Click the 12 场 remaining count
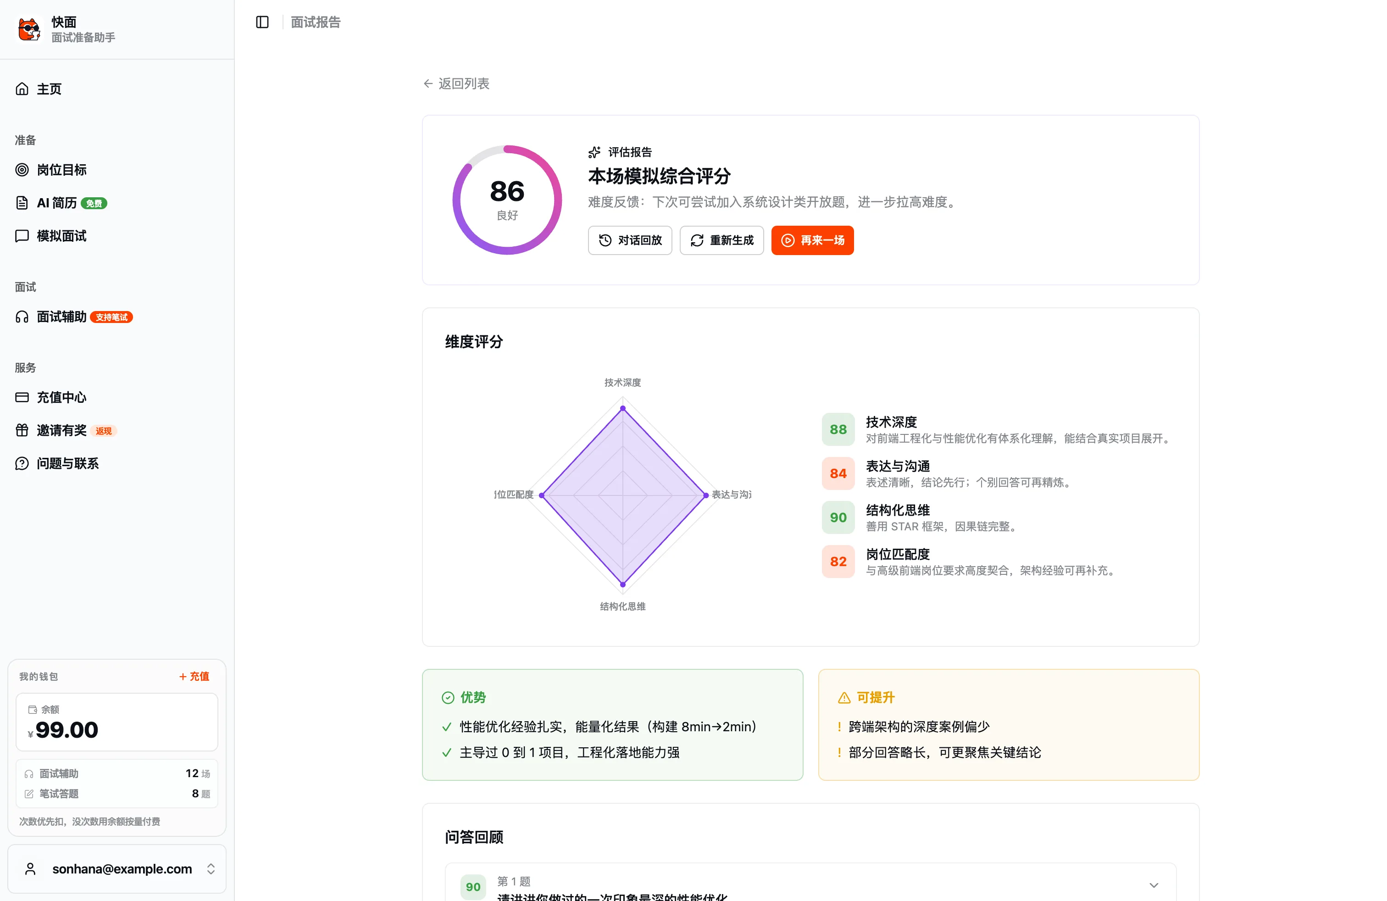The image size is (1387, 901). [198, 773]
